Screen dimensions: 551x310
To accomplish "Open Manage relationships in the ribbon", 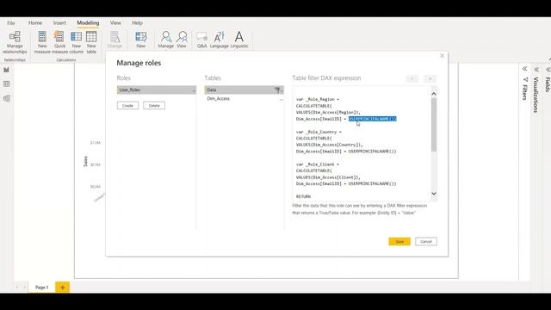I will 15,42.
